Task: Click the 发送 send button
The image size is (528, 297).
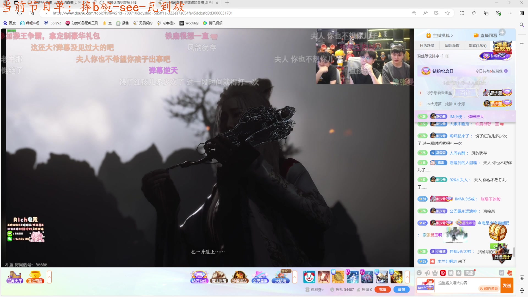Action: [507, 285]
